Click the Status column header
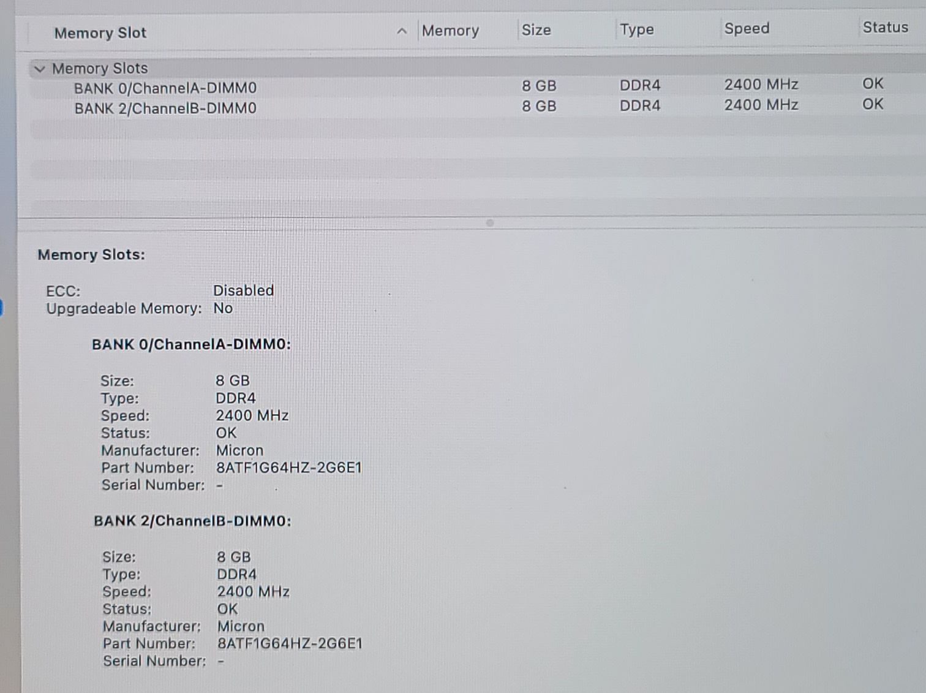Screen dimensions: 926x693 pos(885,28)
